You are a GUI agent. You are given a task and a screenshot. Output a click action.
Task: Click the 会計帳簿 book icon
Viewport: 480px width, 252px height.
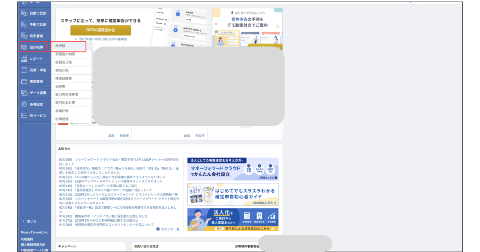24,47
